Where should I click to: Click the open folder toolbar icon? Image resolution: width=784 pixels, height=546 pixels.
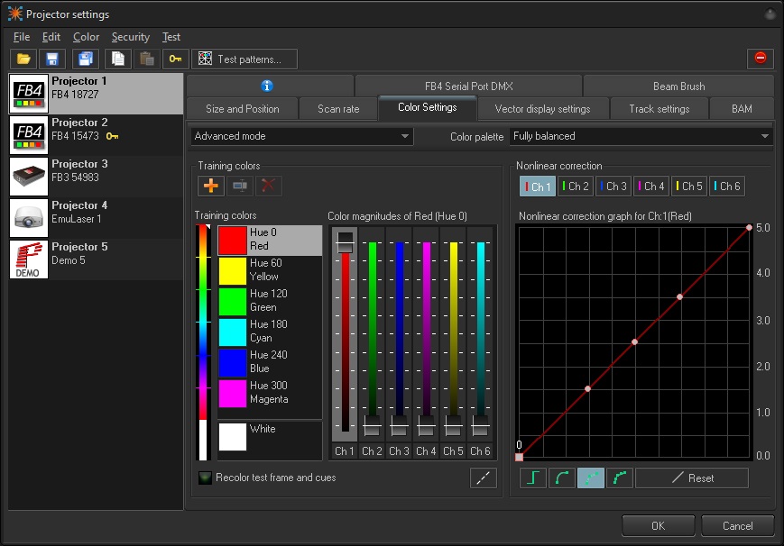tap(23, 59)
